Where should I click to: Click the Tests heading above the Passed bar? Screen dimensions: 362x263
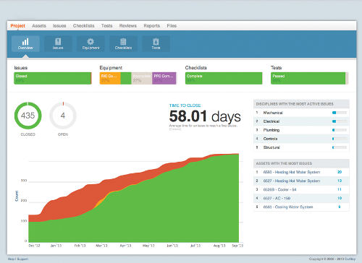276,68
